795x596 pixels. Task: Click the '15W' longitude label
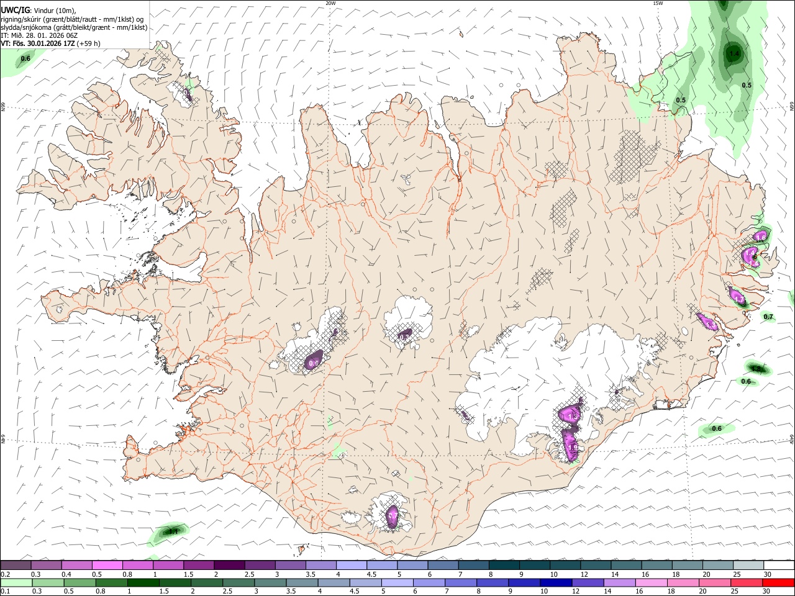[658, 3]
